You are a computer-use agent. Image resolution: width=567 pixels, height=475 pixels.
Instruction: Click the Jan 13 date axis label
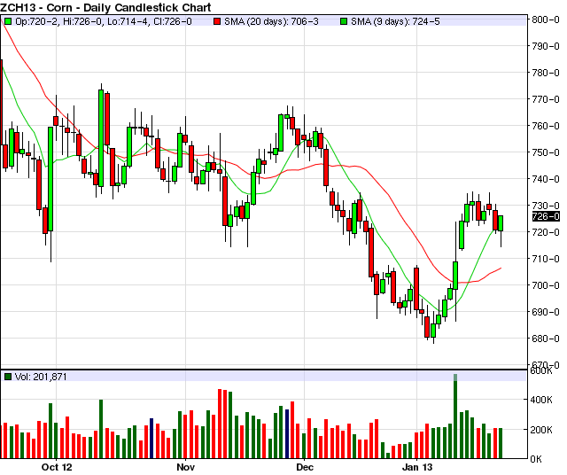point(417,467)
